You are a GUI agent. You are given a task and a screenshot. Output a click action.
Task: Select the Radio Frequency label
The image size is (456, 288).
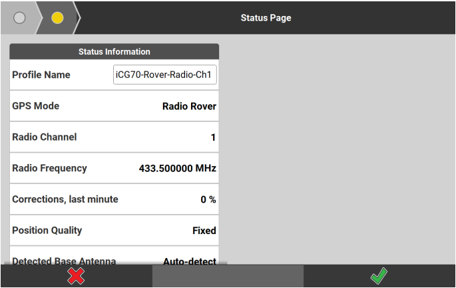[49, 168]
